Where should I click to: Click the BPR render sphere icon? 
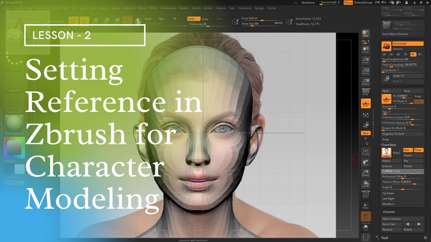(x=365, y=34)
